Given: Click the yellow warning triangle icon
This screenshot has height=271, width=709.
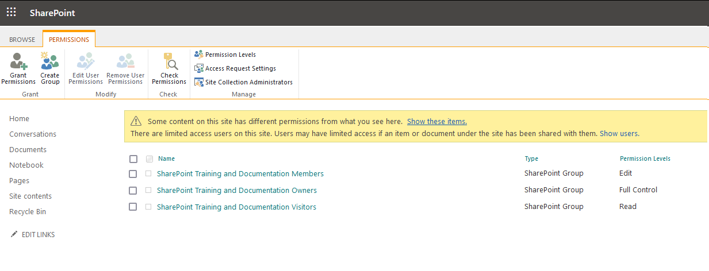Looking at the screenshot, I should coord(136,121).
